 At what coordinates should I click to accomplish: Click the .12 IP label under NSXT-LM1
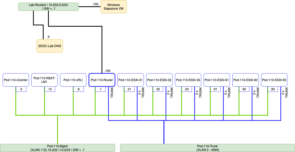[x=50, y=89]
